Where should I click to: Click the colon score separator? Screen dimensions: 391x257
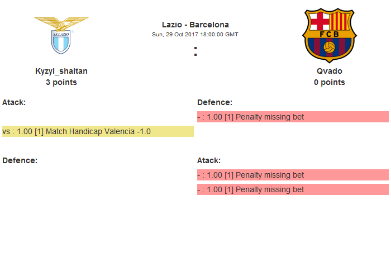[195, 51]
